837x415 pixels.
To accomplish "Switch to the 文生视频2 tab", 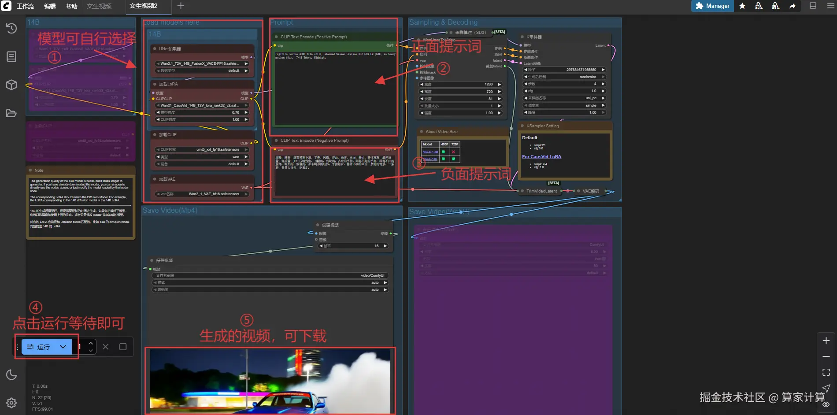I will click(144, 6).
